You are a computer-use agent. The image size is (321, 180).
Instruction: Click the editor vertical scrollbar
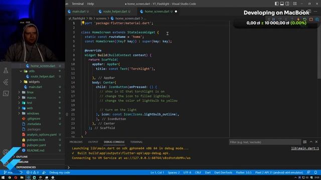pyautogui.click(x=319, y=50)
